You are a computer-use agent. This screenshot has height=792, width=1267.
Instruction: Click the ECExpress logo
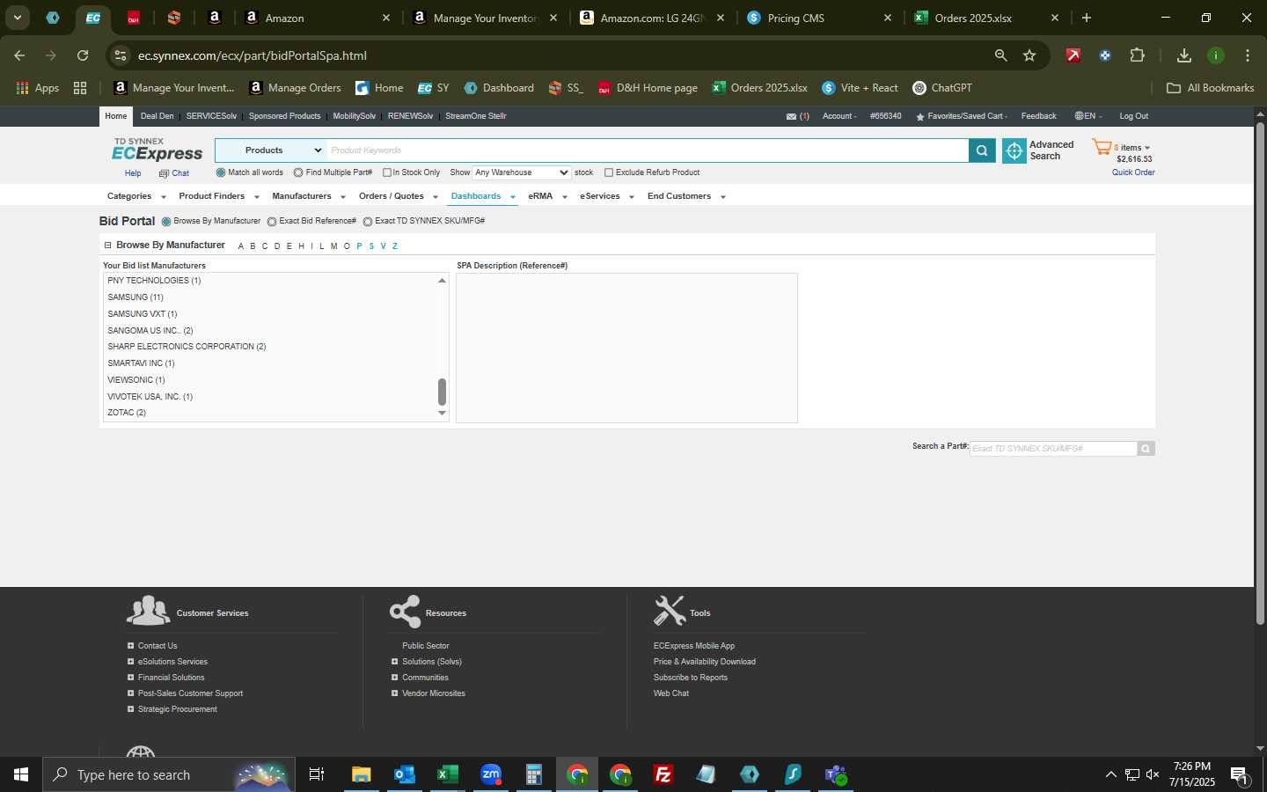[x=157, y=150]
